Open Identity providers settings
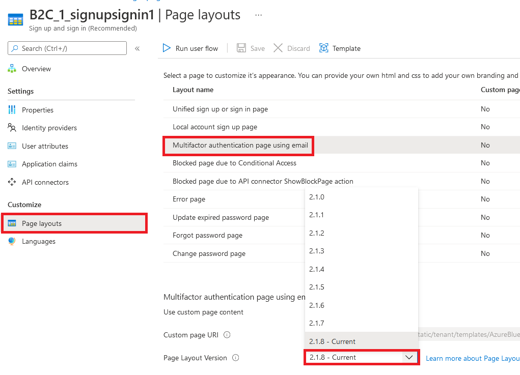This screenshot has width=520, height=375. click(49, 128)
